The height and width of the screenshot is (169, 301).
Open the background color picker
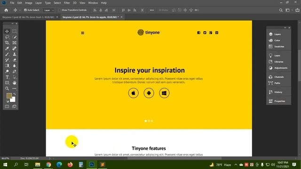point(13,100)
